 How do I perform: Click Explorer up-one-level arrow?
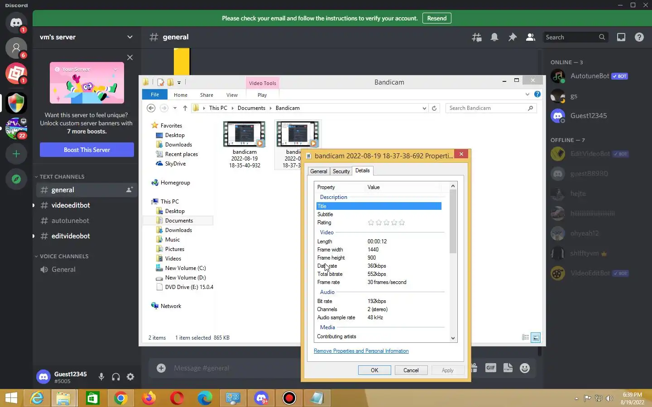click(185, 108)
